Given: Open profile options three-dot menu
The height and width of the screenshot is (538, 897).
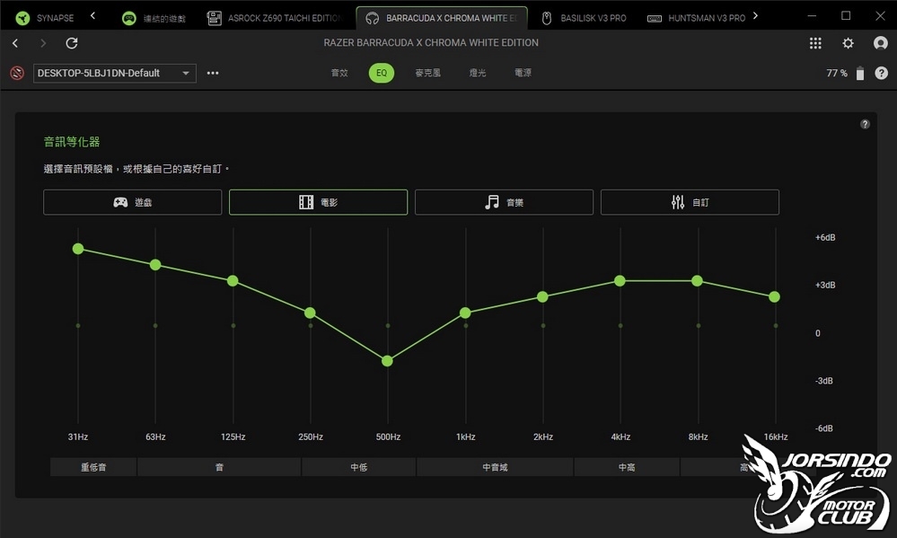Looking at the screenshot, I should click(213, 74).
